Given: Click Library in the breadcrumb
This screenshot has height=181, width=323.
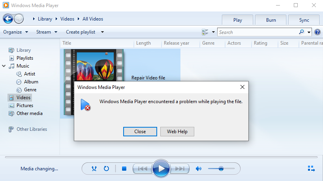Looking at the screenshot, I should click(x=45, y=19).
